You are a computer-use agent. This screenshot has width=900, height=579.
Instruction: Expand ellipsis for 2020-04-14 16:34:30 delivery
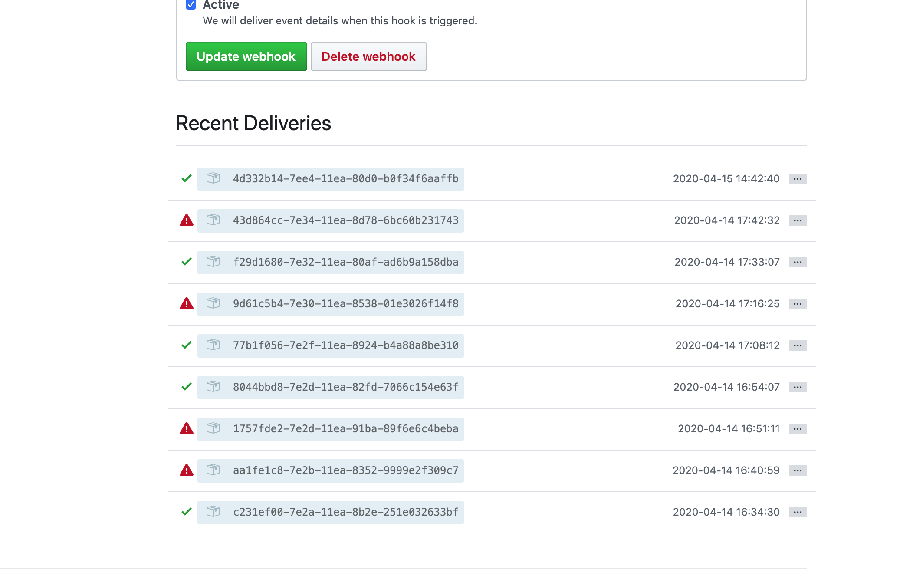pyautogui.click(x=798, y=512)
